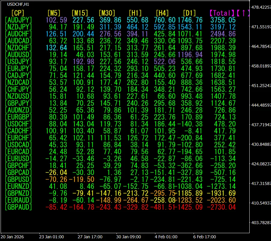Click the [M5] timeframe column header
271x241 pixels.
pyautogui.click(x=54, y=13)
